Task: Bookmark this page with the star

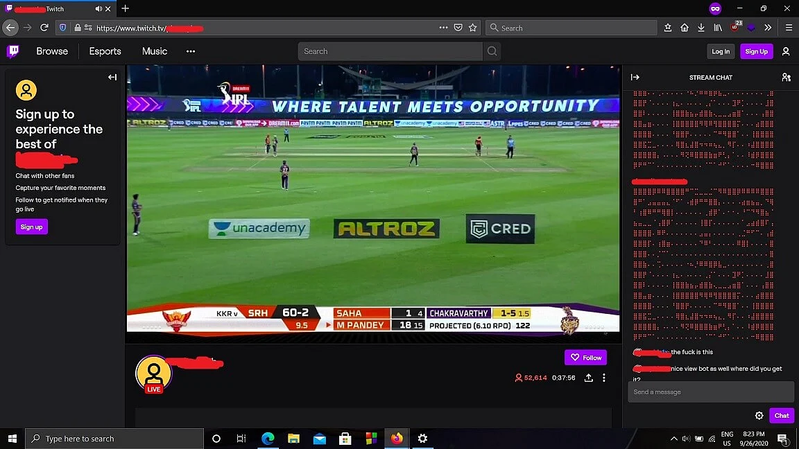Action: click(473, 28)
